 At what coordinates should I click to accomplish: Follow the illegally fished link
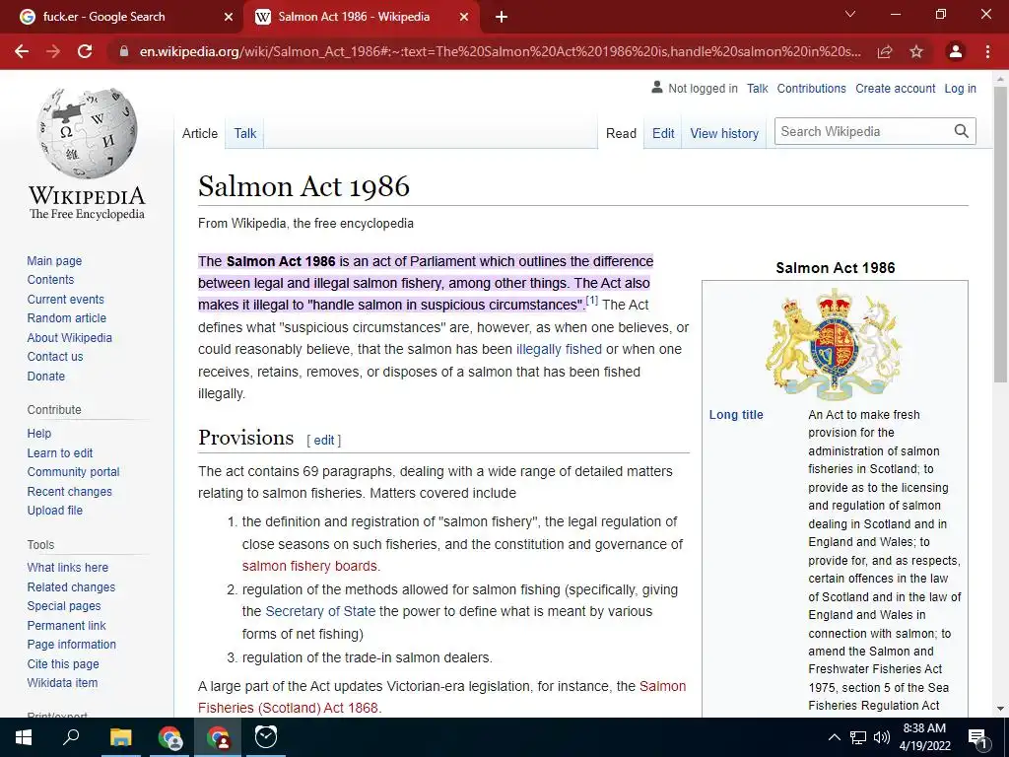(x=560, y=350)
